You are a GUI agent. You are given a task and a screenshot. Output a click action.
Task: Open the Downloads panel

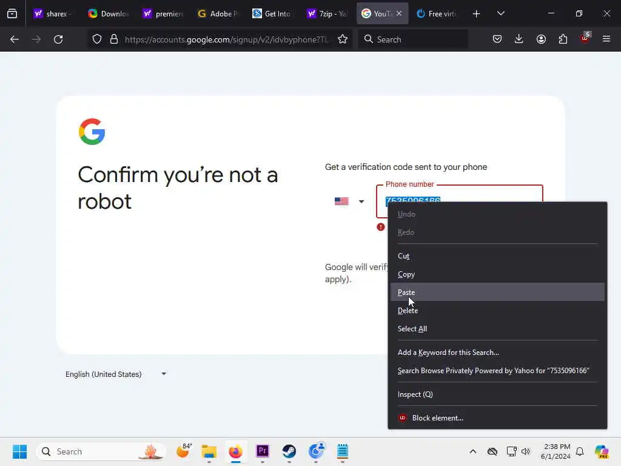click(519, 39)
